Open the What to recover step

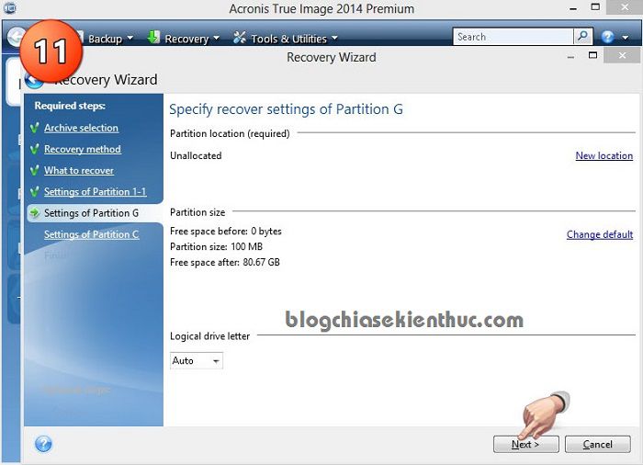coord(79,170)
